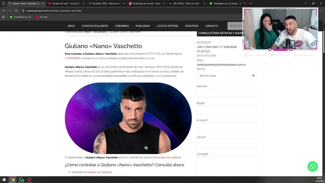This screenshot has height=183, width=325.
Task: Open the ChiaraMancuso_Ok bookmark
Action: 21,17
